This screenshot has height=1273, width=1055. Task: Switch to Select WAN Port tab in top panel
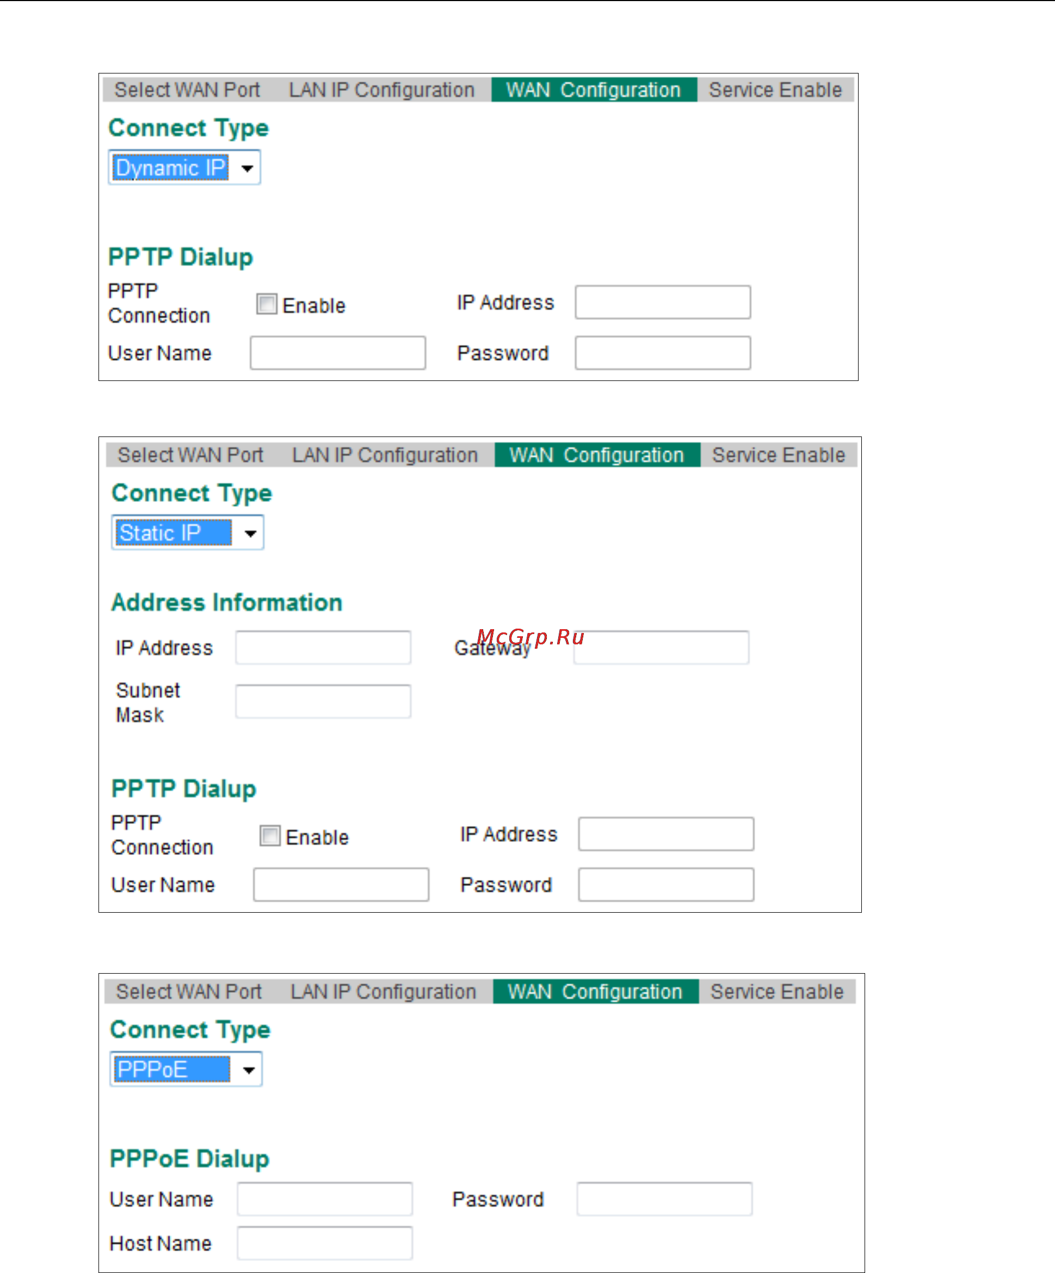click(x=187, y=90)
